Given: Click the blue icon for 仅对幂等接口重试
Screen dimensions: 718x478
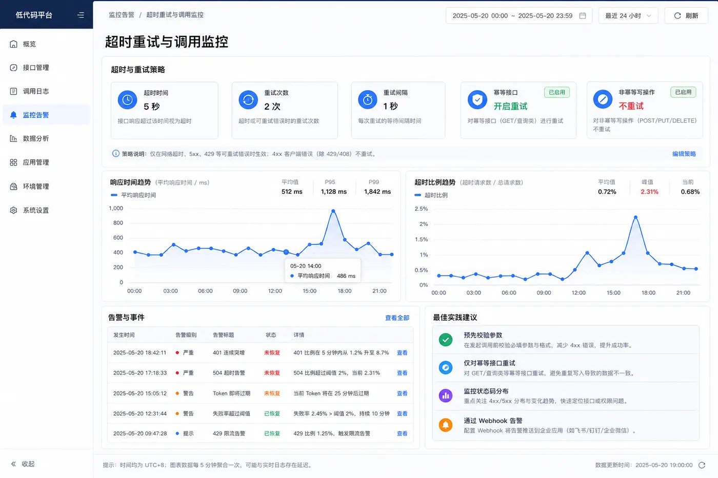Looking at the screenshot, I should pyautogui.click(x=446, y=367).
